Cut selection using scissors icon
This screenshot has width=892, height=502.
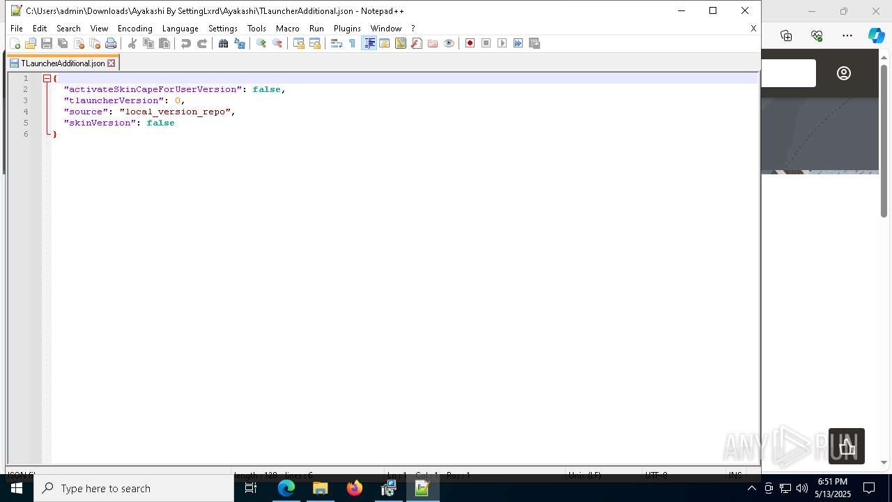132,43
